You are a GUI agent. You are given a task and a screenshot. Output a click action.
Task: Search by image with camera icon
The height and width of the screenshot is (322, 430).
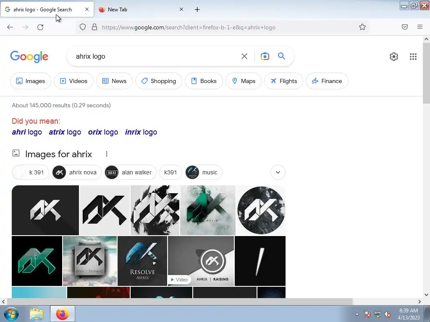(265, 56)
